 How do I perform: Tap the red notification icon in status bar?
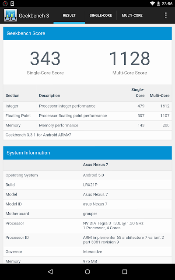(5, 3)
